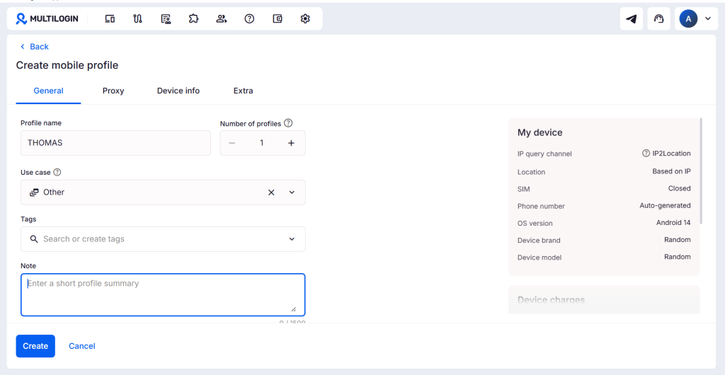Open the extensions puzzle icon
This screenshot has width=725, height=375.
pyautogui.click(x=193, y=18)
